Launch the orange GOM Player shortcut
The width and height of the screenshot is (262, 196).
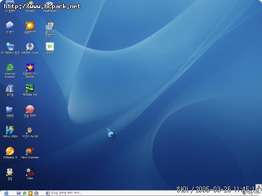pyautogui.click(x=30, y=27)
